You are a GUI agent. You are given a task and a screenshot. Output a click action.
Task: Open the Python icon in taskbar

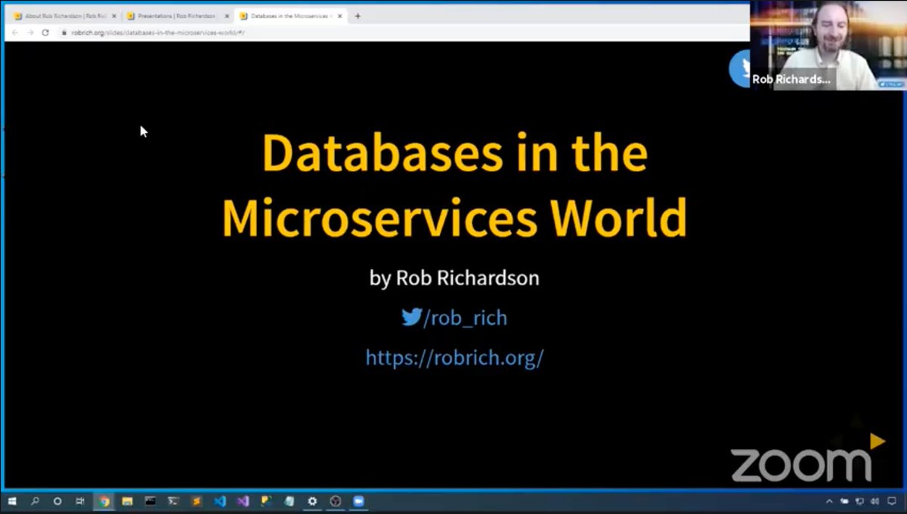(x=266, y=501)
